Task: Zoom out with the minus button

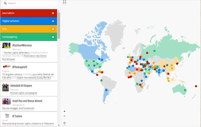Action: 65,116
